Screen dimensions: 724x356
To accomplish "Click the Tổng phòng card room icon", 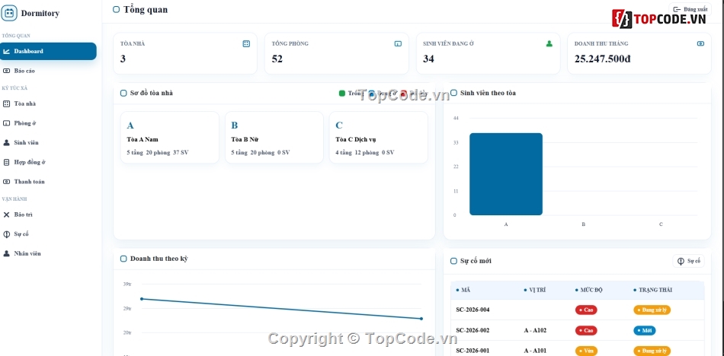I will [x=398, y=44].
